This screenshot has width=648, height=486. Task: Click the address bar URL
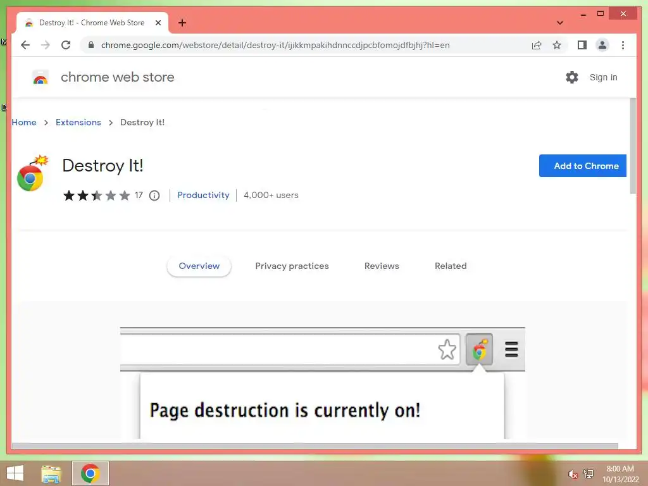click(275, 45)
